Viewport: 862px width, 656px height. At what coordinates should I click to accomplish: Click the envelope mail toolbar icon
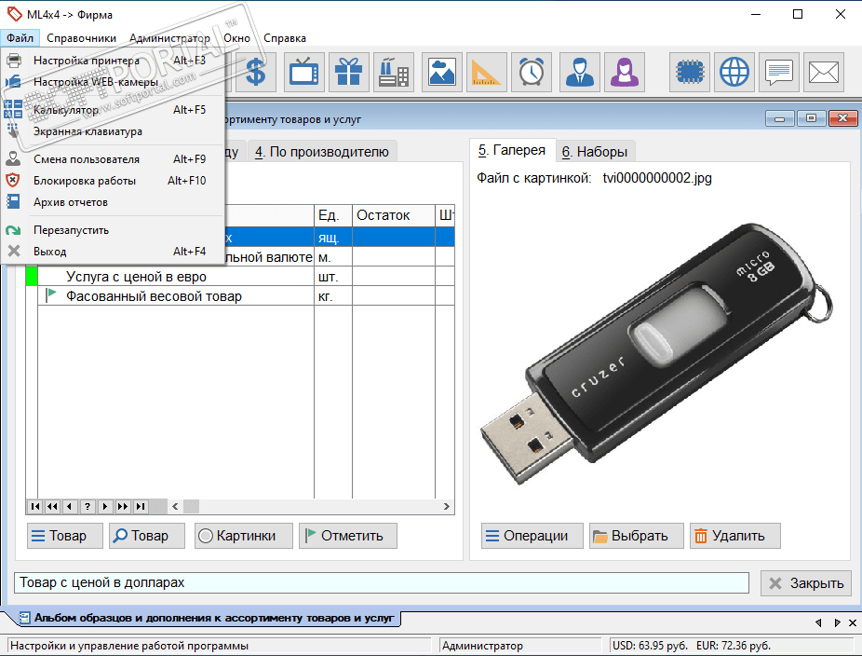(824, 72)
